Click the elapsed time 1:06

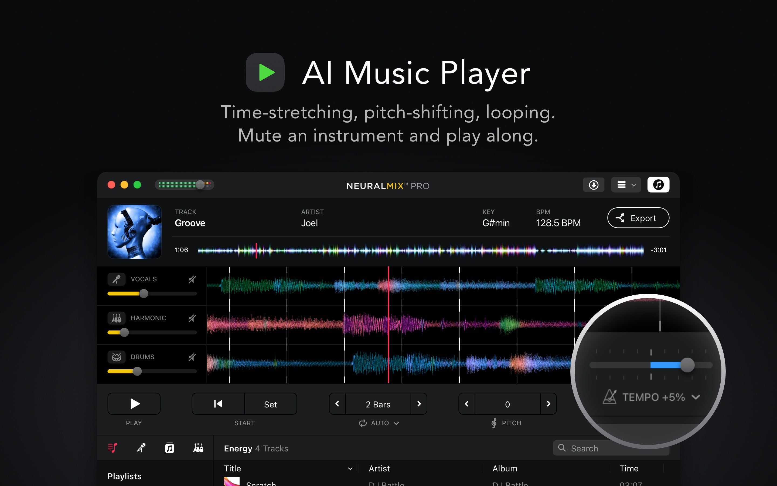(x=181, y=250)
